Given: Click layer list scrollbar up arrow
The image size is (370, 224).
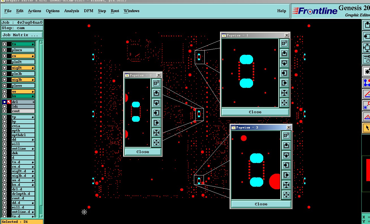Looking at the screenshot, I should (41, 42).
